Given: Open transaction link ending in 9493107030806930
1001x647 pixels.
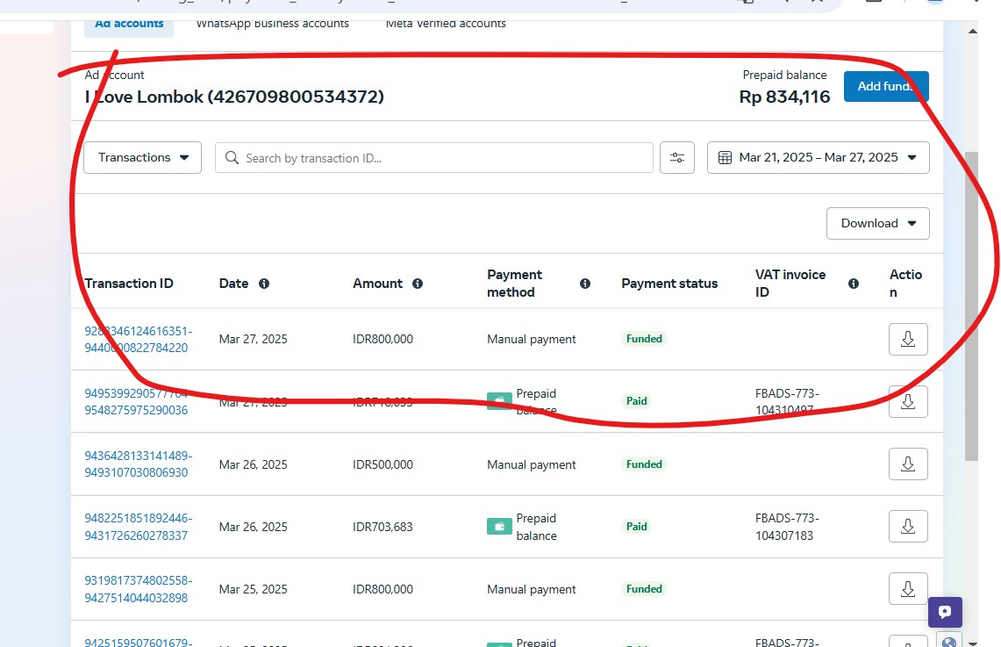Looking at the screenshot, I should [x=138, y=464].
